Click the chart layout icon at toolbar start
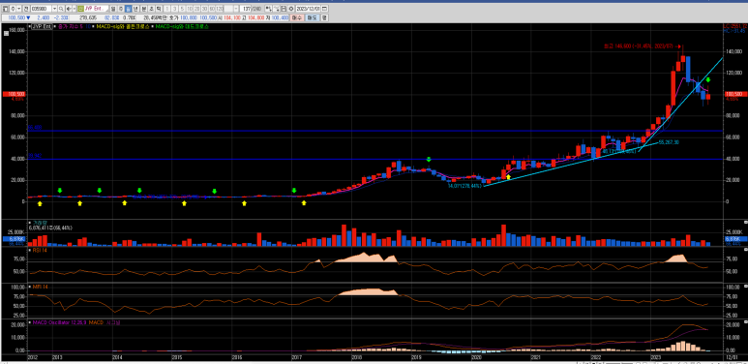 pyautogui.click(x=5, y=9)
